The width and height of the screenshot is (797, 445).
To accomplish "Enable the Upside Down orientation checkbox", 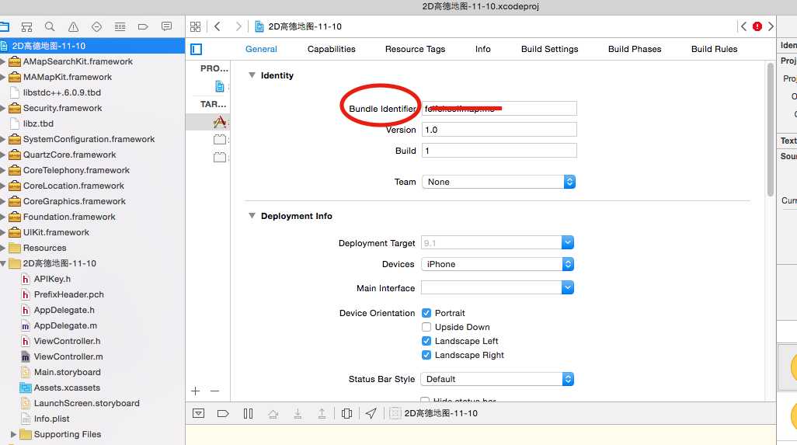I will pyautogui.click(x=426, y=327).
